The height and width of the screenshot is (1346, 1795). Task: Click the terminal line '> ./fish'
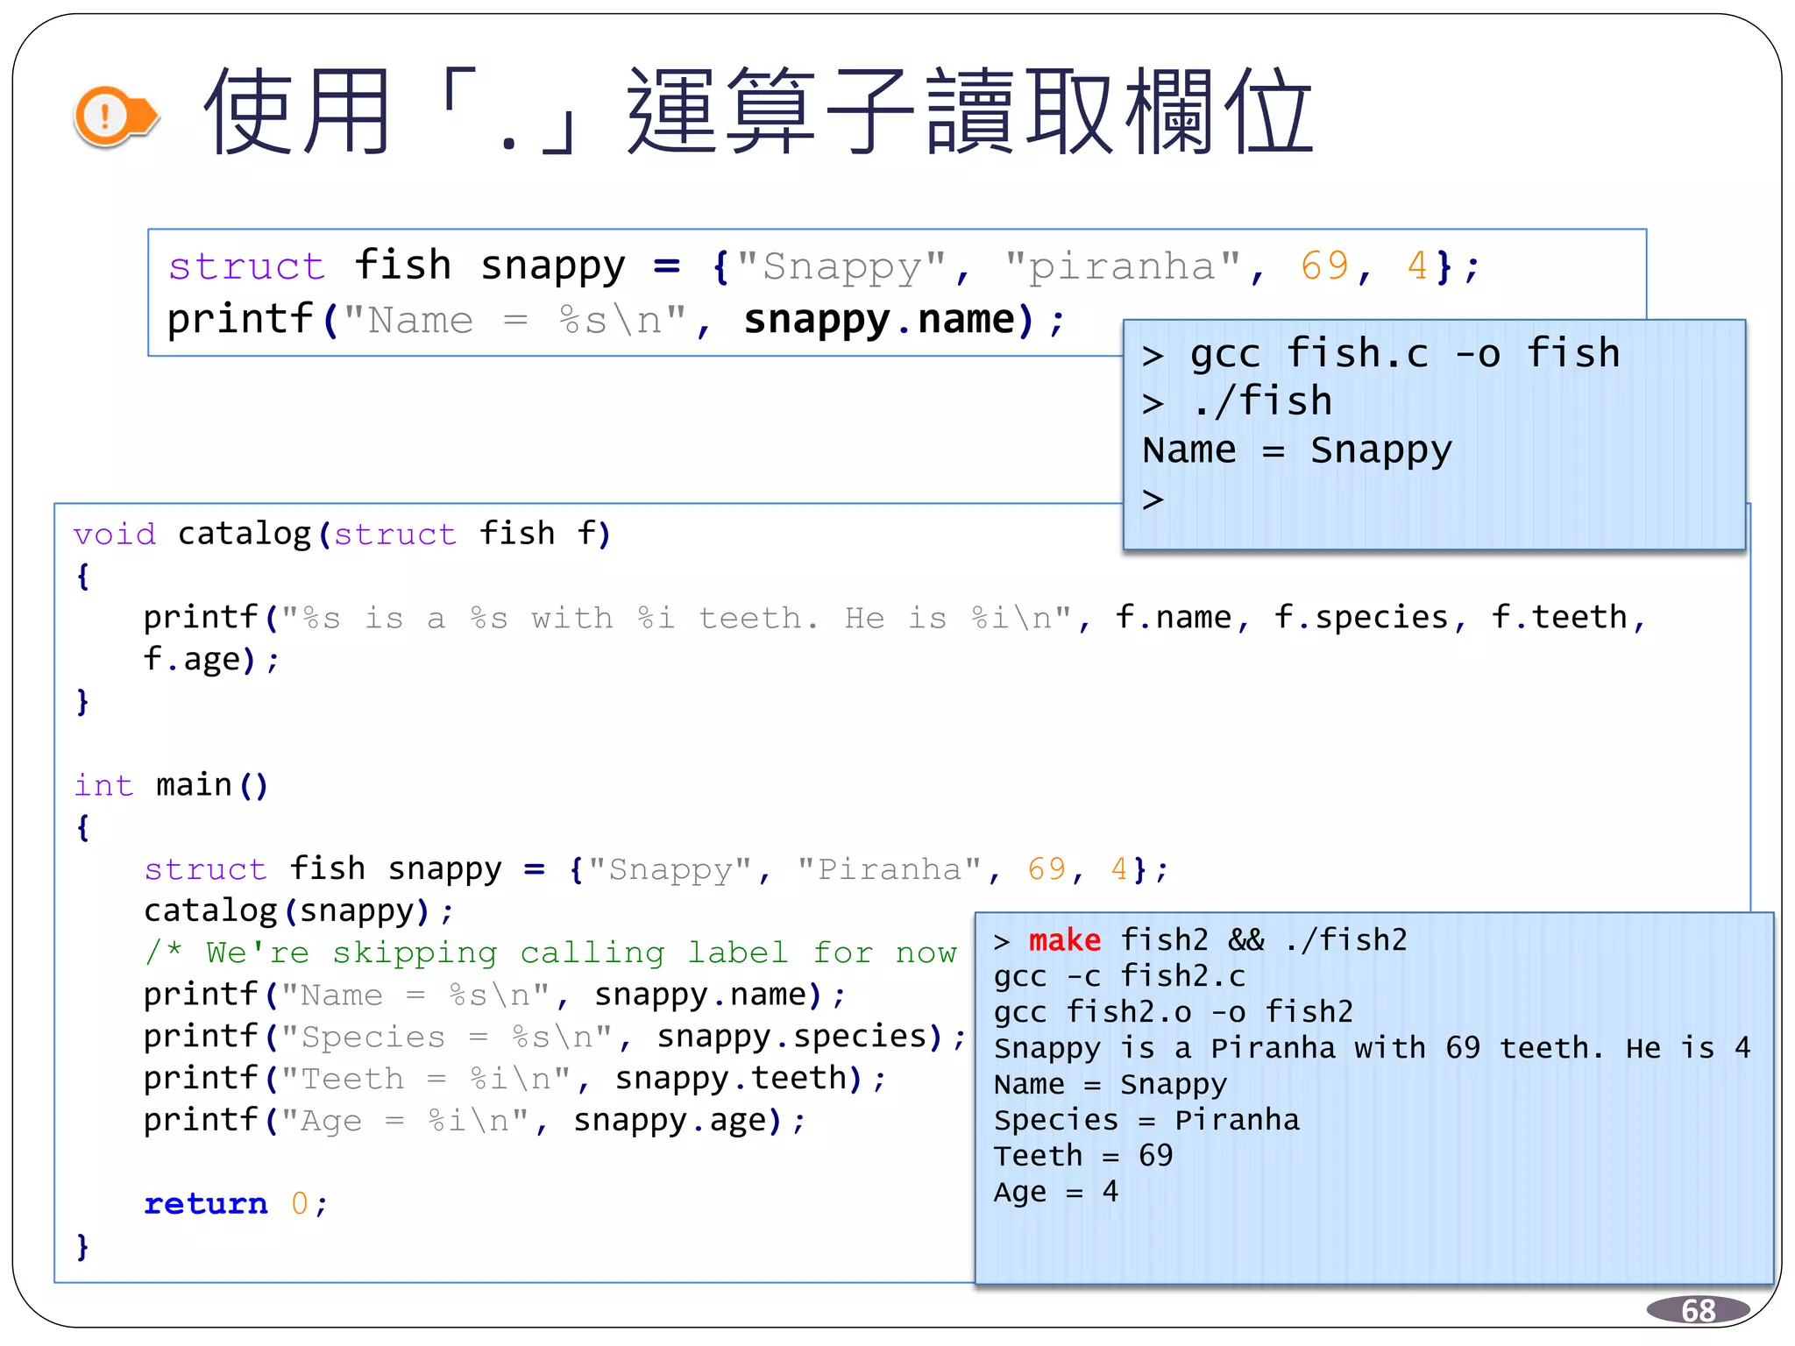pyautogui.click(x=1237, y=402)
